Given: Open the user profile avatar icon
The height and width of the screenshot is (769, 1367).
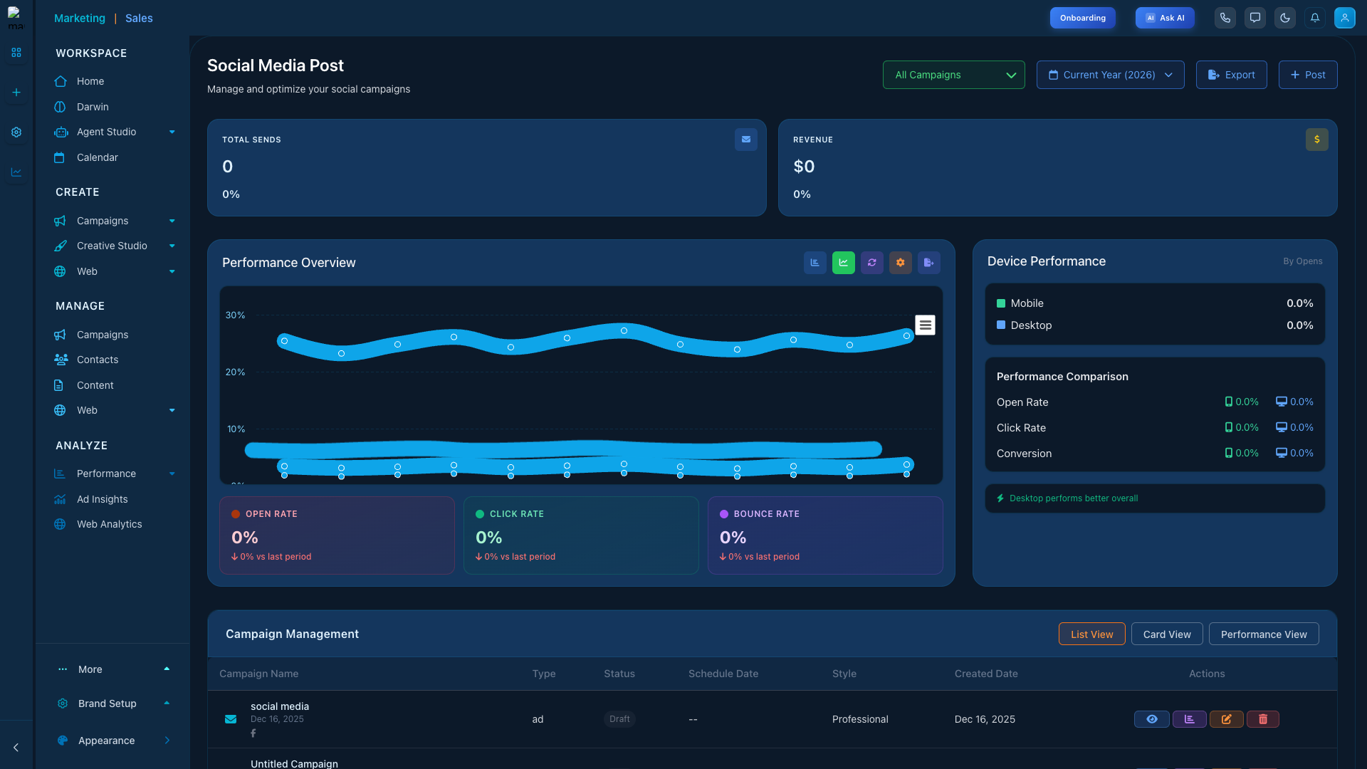Looking at the screenshot, I should (x=1345, y=18).
